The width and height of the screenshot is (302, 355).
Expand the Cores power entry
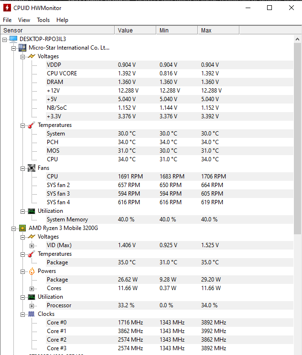pos(32,289)
